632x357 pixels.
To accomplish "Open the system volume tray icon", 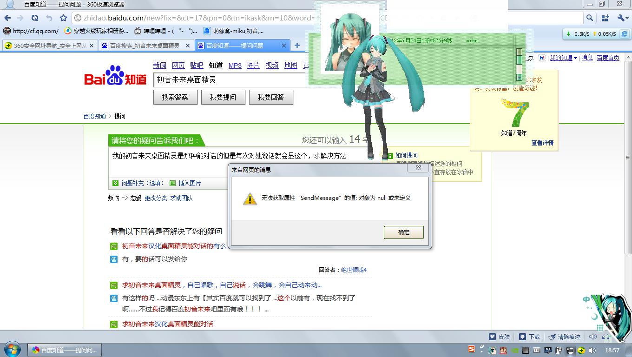I will pyautogui.click(x=592, y=350).
